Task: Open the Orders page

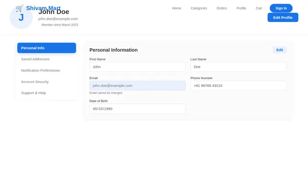Action: coord(221,8)
